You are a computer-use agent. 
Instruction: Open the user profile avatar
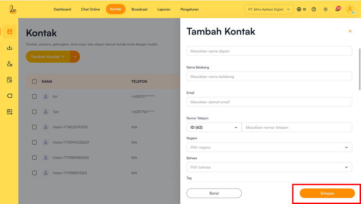(350, 9)
